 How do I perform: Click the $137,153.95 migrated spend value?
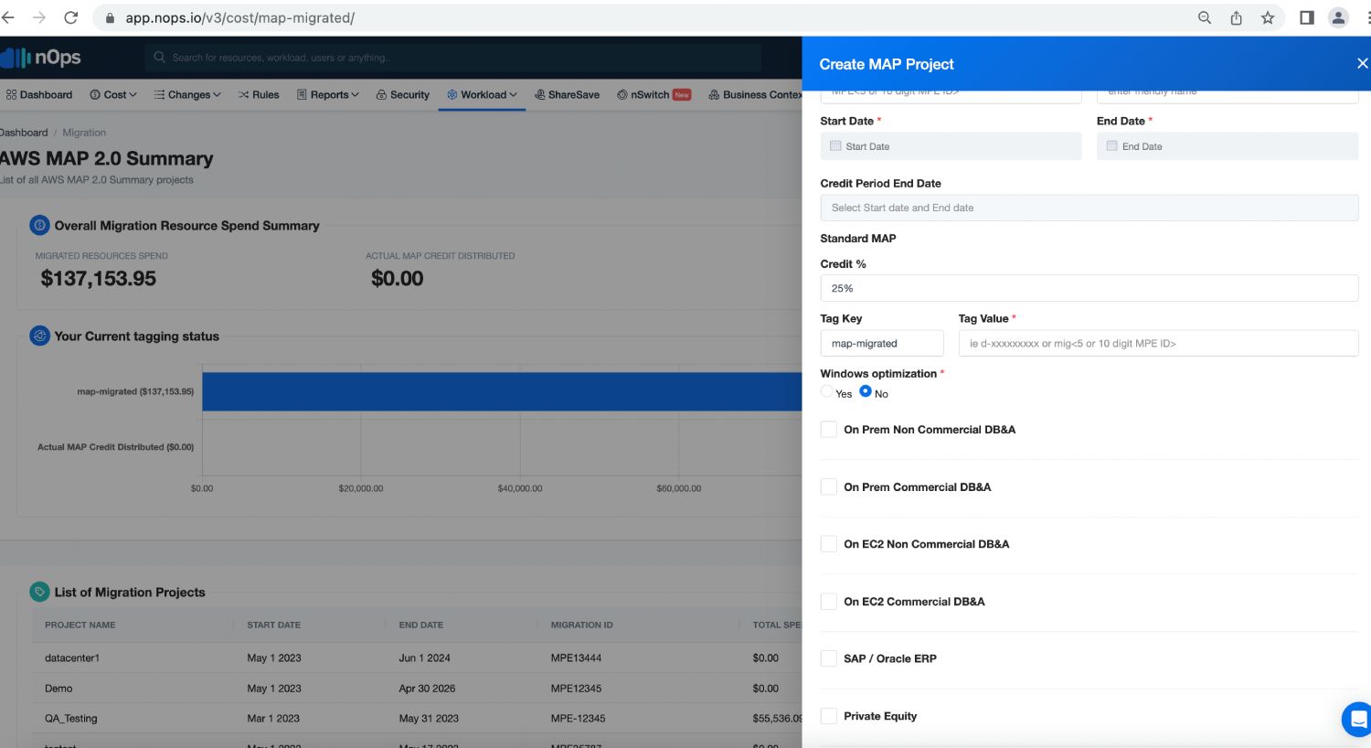(x=99, y=279)
